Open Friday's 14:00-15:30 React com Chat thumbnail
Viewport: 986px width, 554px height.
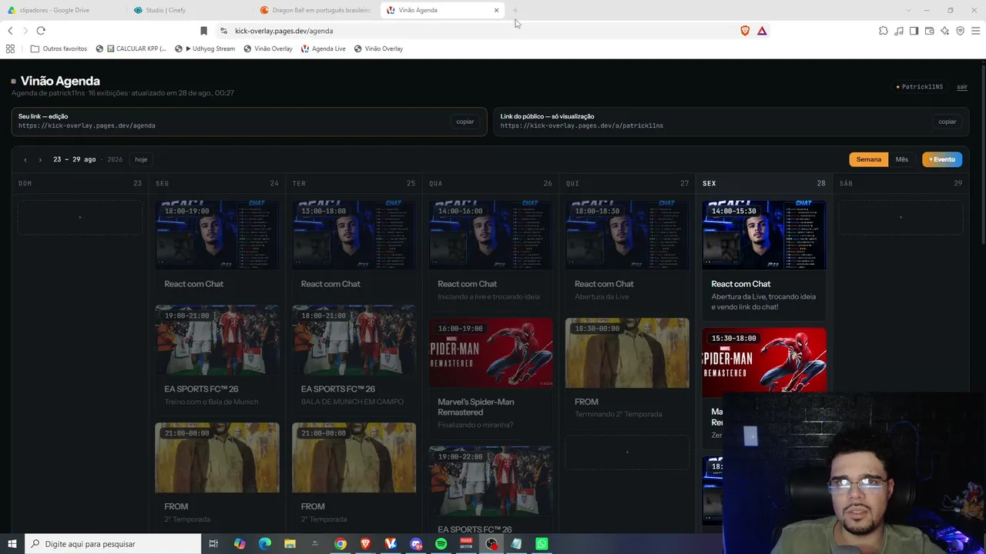[x=764, y=235]
